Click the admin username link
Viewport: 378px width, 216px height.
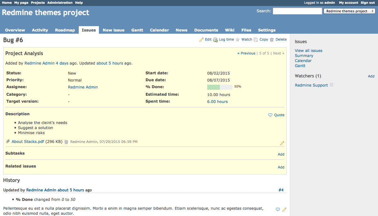coord(330,3)
